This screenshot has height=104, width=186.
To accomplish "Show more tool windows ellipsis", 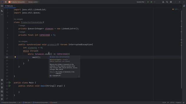I will point(2,15).
